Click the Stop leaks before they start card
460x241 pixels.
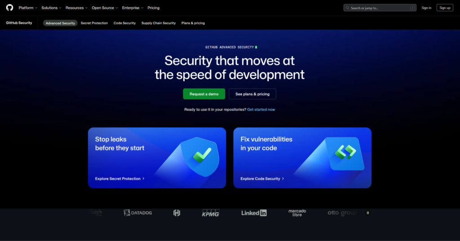point(157,158)
